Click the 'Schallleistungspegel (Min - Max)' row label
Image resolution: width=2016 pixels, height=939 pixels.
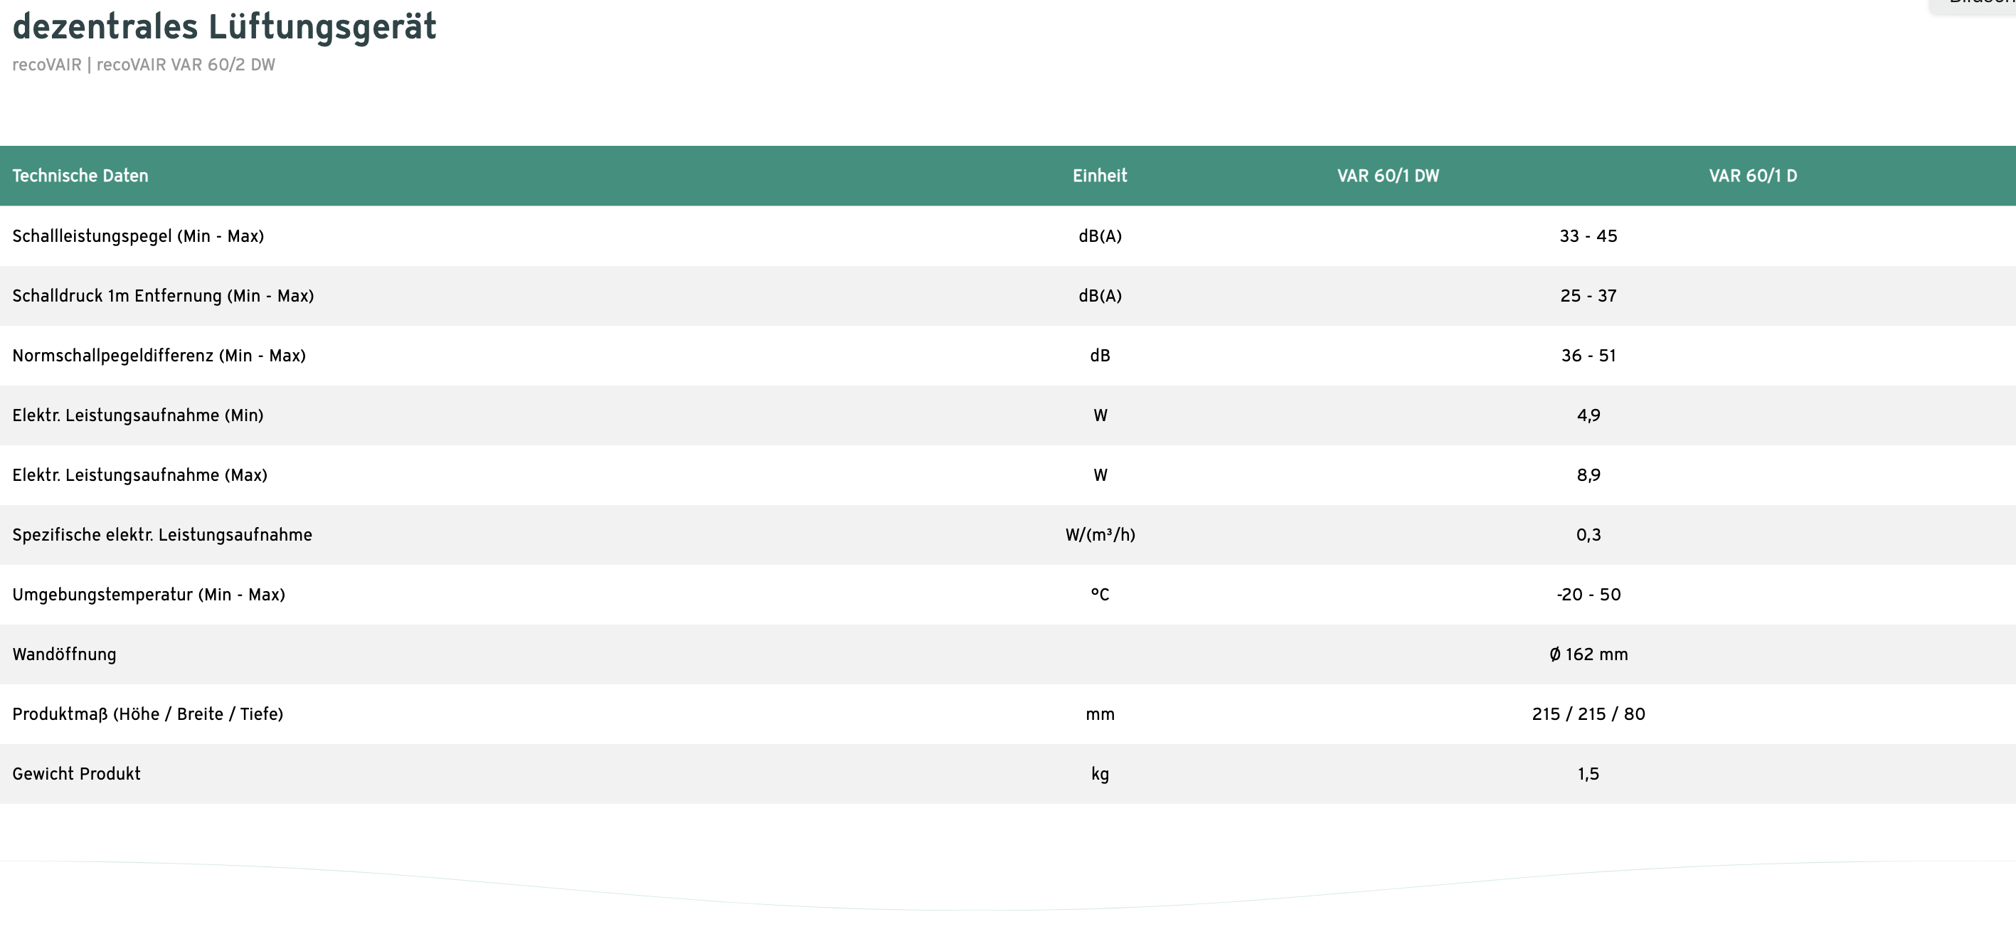[x=139, y=236]
